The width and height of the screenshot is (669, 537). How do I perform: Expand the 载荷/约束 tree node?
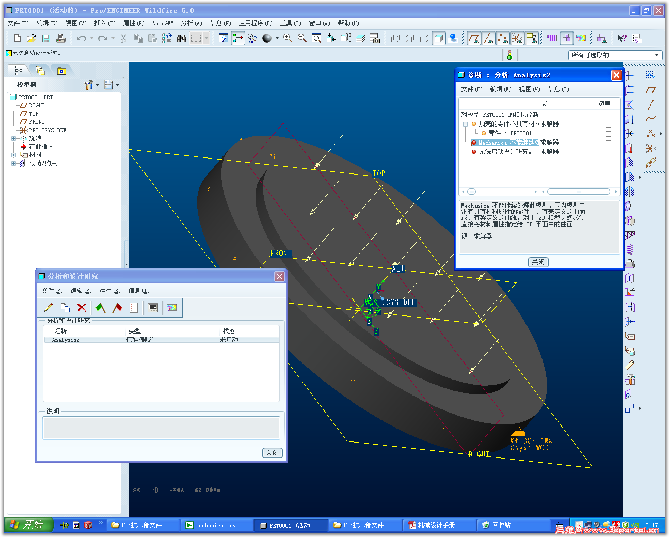coord(14,163)
